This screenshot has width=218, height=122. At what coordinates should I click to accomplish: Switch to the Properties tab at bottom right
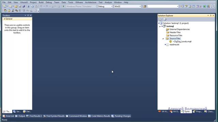tap(198, 111)
